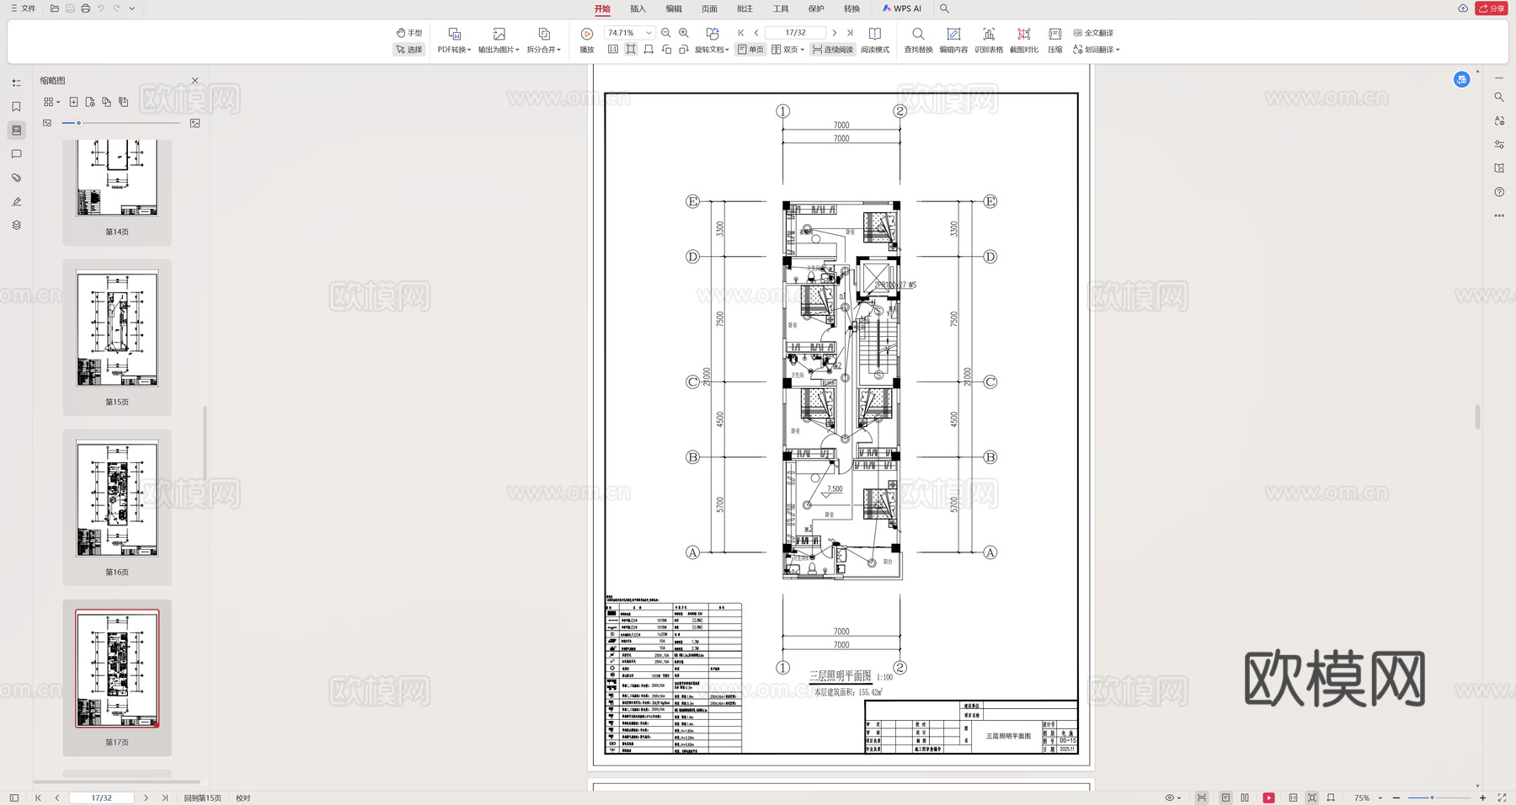Screen dimensions: 1516x805
Task: Set actual size 1:1 view
Action: (x=613, y=50)
